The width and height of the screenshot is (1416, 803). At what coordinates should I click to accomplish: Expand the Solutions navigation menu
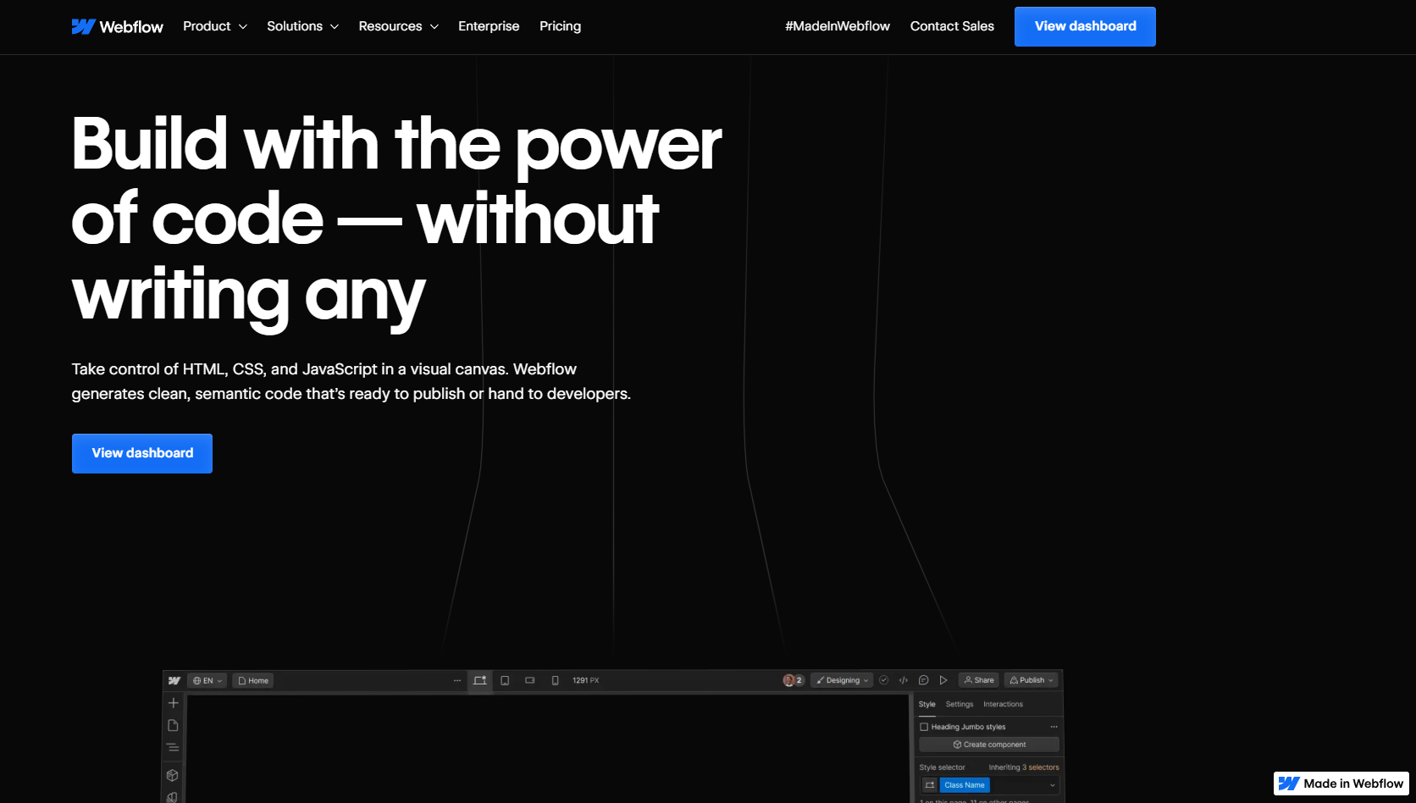click(x=302, y=26)
